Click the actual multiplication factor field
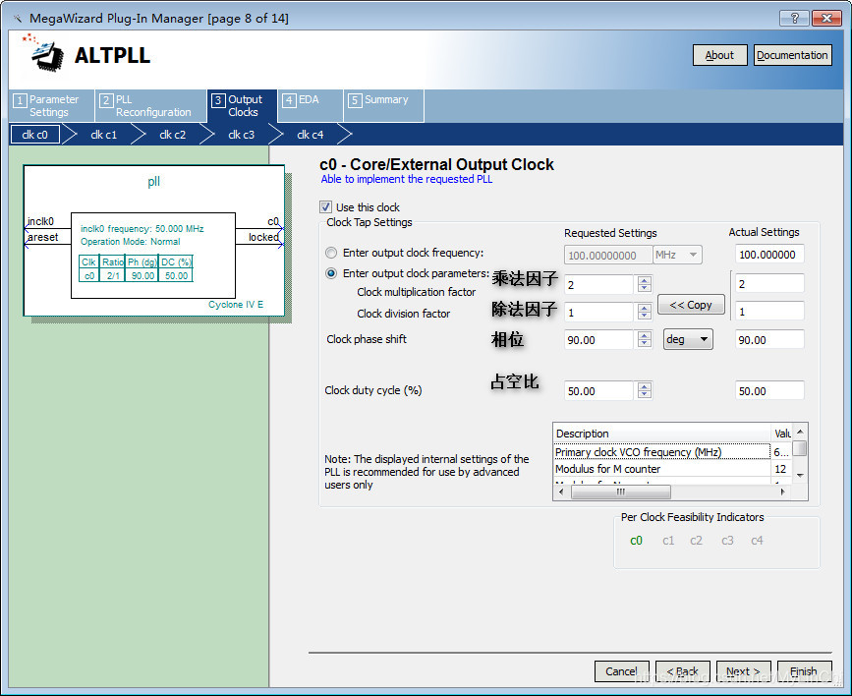 point(769,284)
